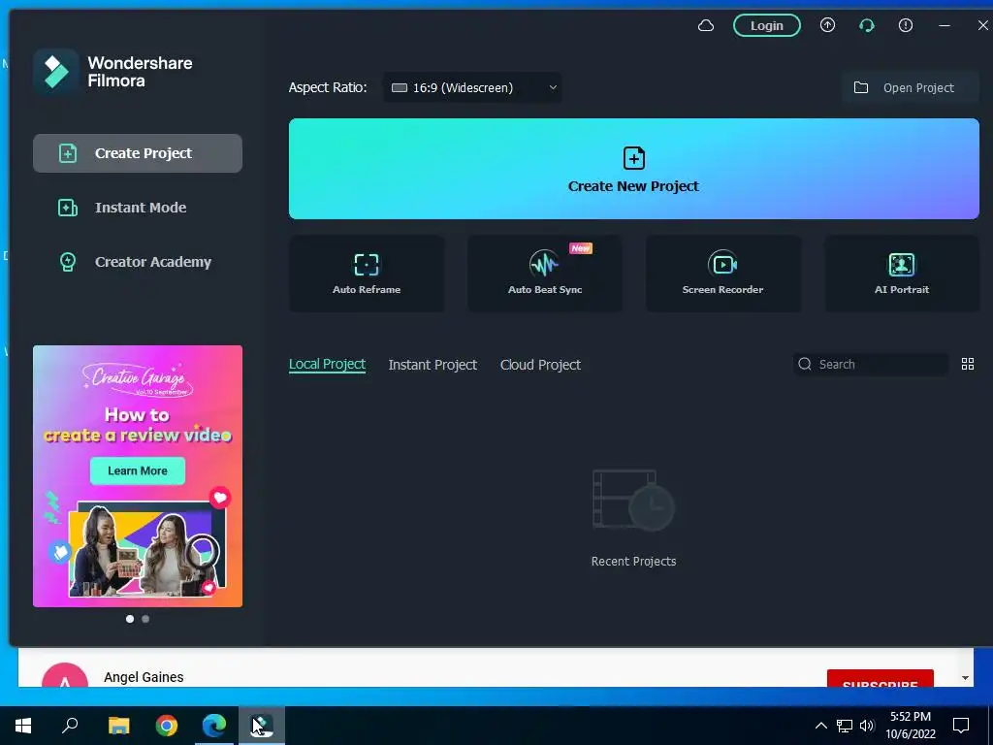Click the Open Project button
The height and width of the screenshot is (745, 993).
[910, 87]
